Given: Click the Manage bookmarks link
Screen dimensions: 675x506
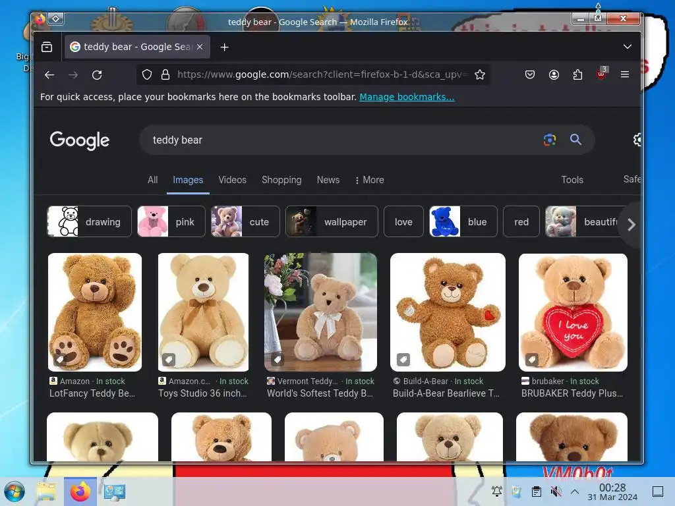Looking at the screenshot, I should point(407,97).
